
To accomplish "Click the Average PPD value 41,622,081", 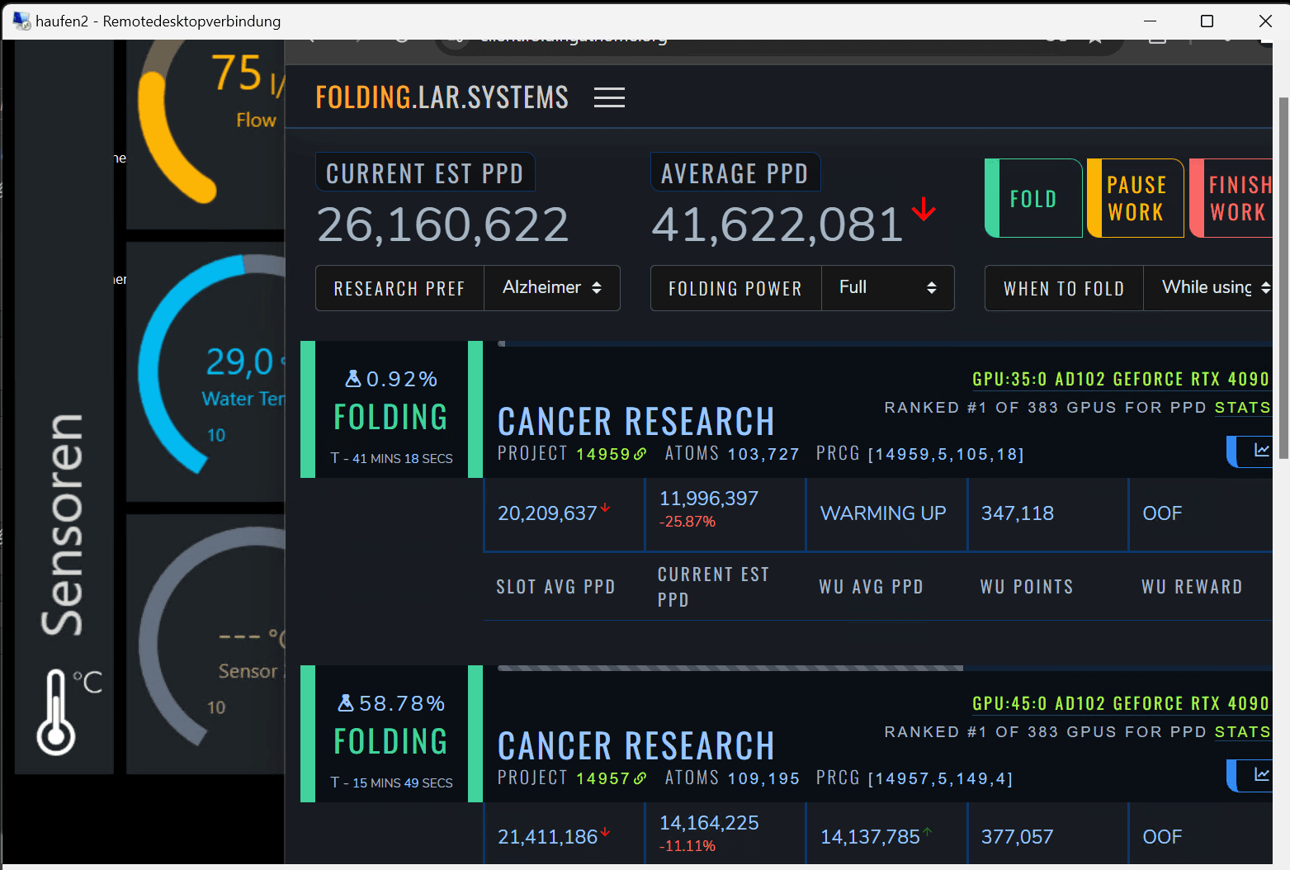I will pos(777,225).
